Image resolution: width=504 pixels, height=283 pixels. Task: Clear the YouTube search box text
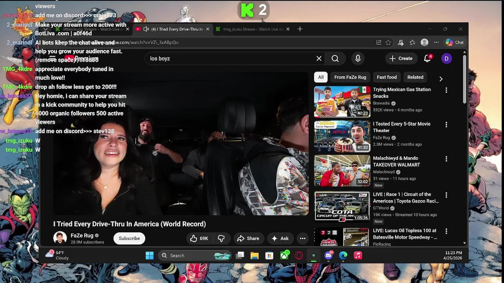pos(319,59)
